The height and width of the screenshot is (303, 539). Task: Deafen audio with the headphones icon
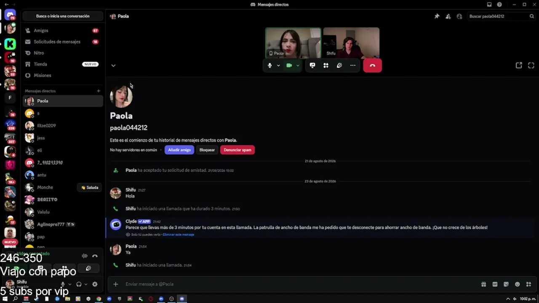click(x=79, y=284)
